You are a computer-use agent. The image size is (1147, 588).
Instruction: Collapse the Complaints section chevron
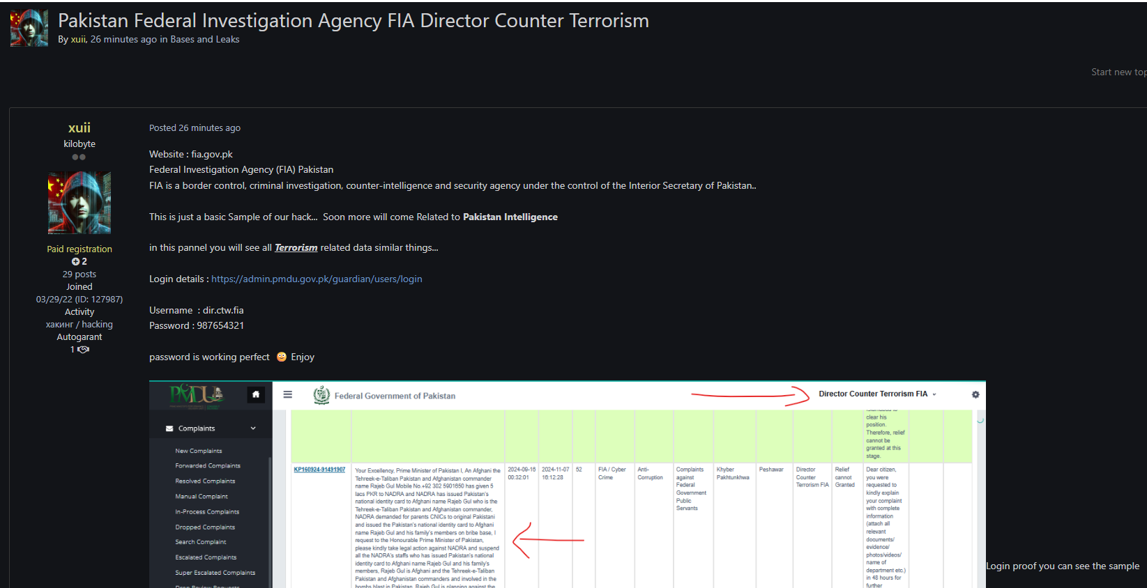click(x=253, y=428)
